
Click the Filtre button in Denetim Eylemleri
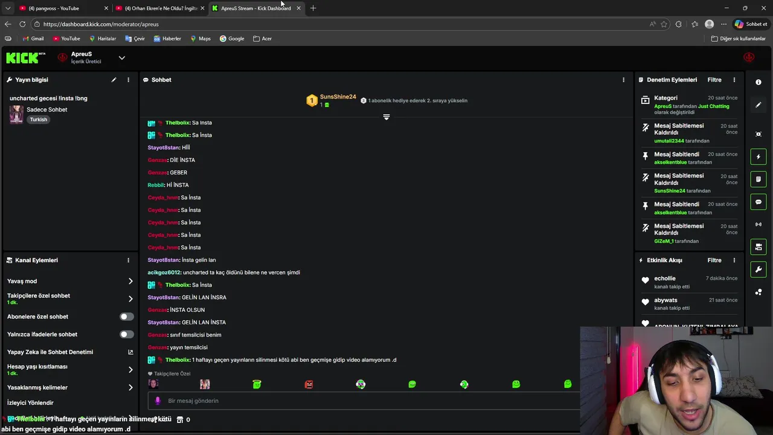tap(714, 80)
